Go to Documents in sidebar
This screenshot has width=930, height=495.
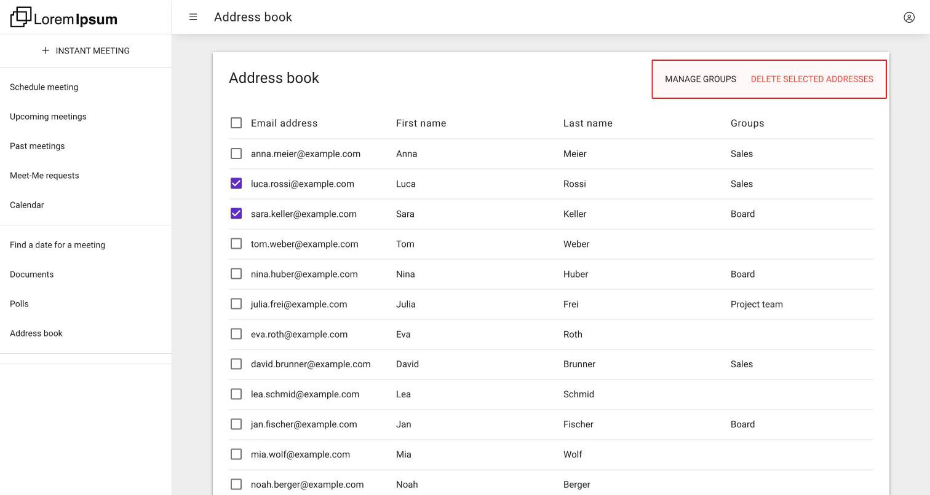click(x=32, y=275)
